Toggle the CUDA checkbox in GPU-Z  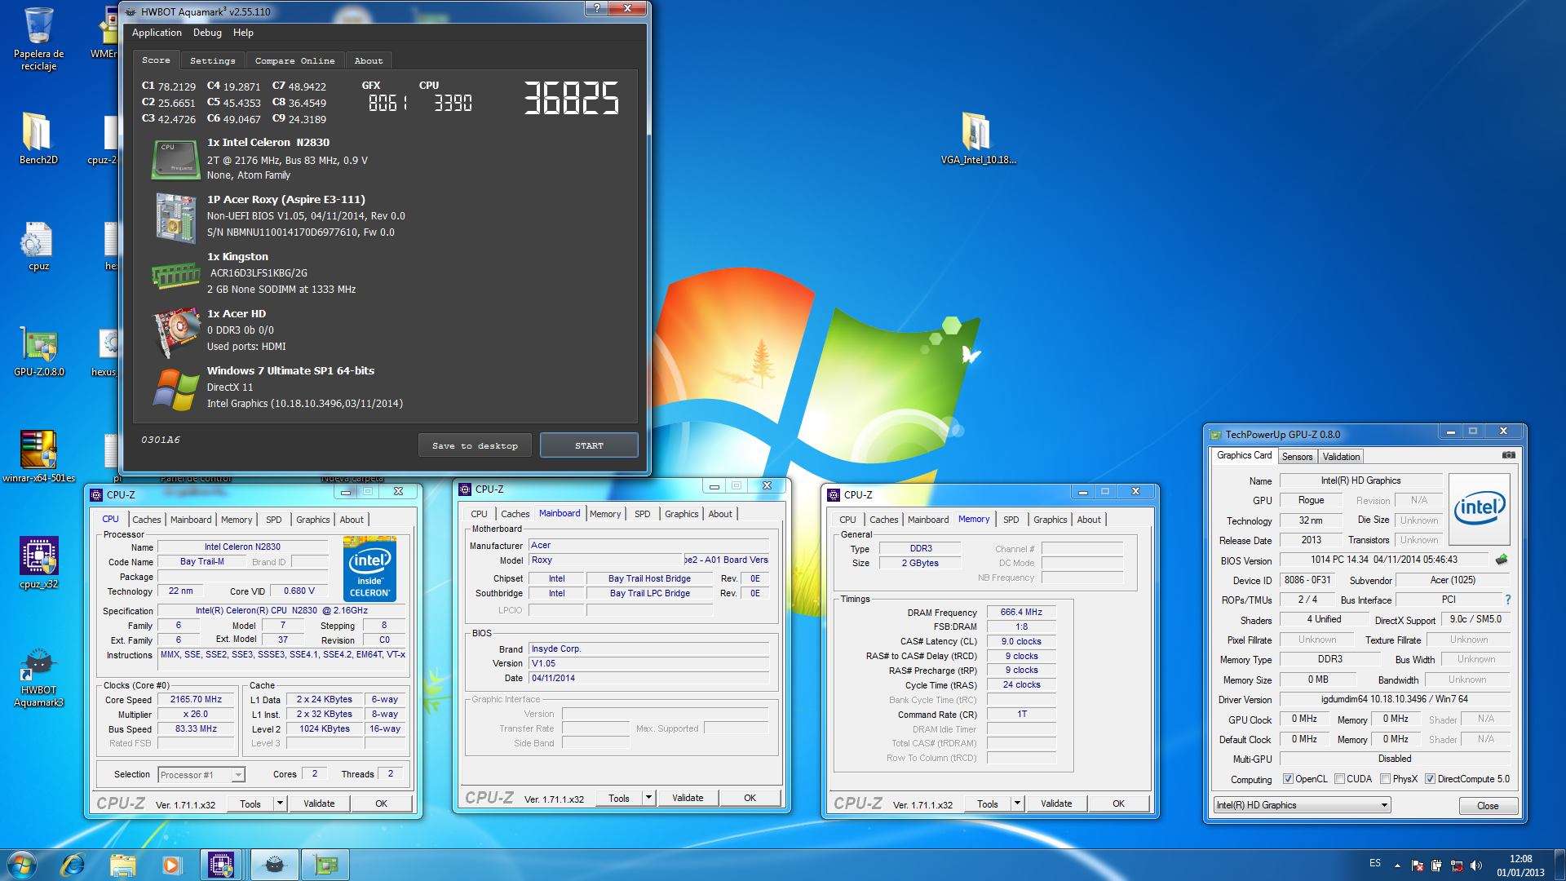click(x=1339, y=779)
